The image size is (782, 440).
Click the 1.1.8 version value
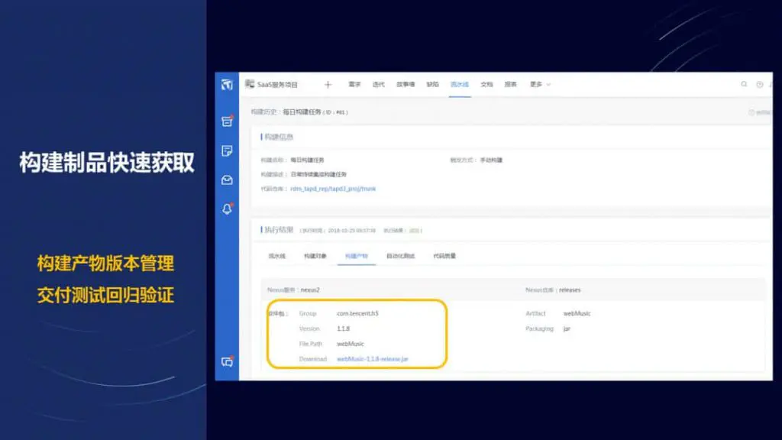coord(343,328)
